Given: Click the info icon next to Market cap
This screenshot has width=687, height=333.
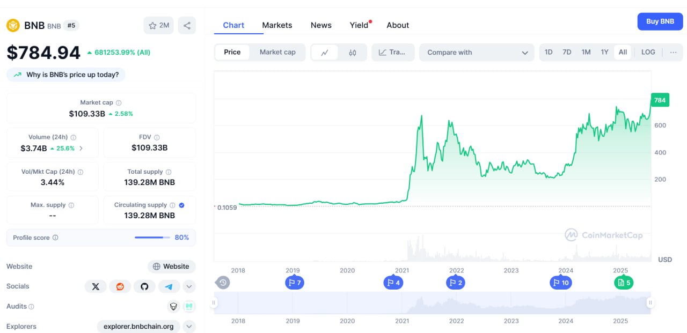Looking at the screenshot, I should click(x=119, y=103).
